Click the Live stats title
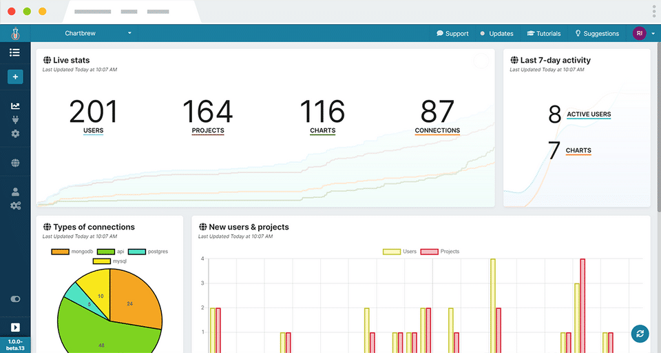 (x=71, y=61)
